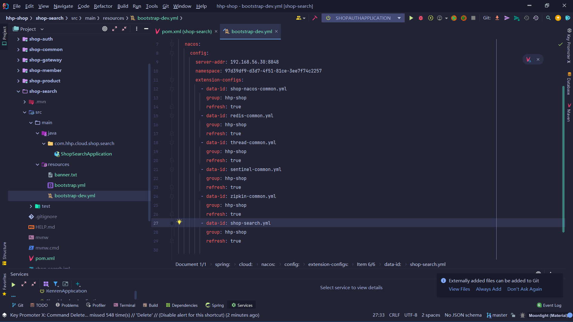Image resolution: width=573 pixels, height=322 pixels.
Task: Open the Terminal tool tab
Action: click(124, 305)
